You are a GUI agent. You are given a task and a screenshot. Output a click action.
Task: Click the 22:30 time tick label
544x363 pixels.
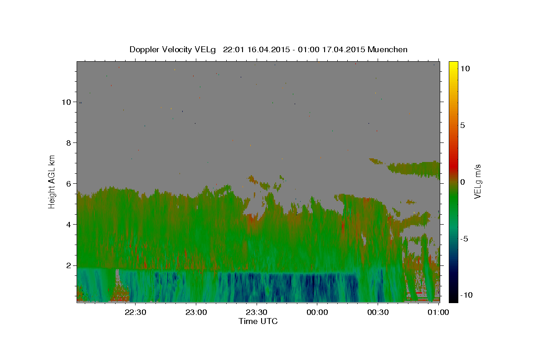tap(135, 312)
